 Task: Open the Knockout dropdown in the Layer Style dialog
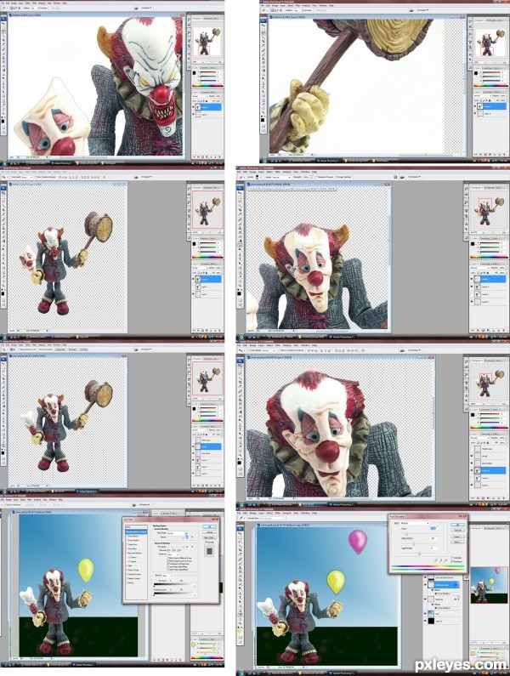coord(173,554)
